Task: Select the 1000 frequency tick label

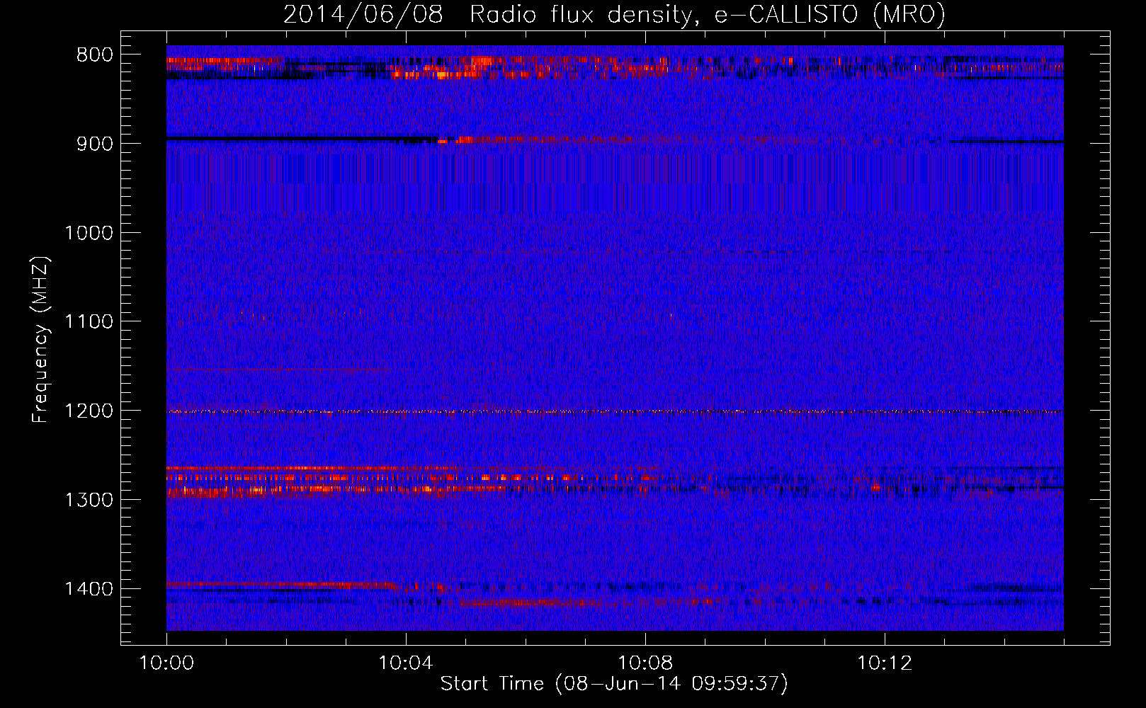Action: tap(89, 233)
